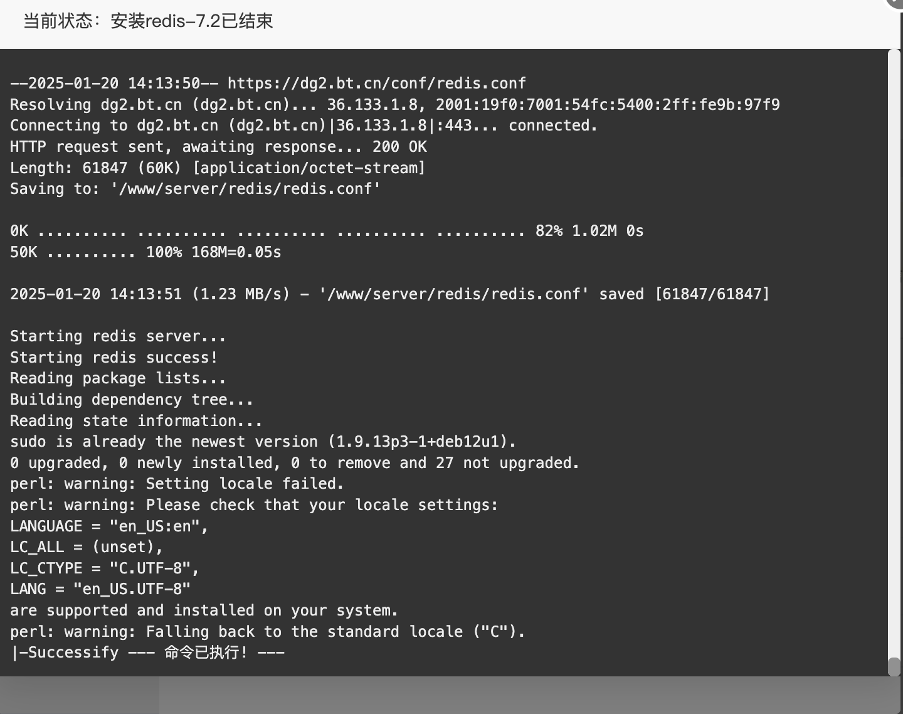Click the 'Resolving dg2.bt.cn' log line

[x=395, y=105]
